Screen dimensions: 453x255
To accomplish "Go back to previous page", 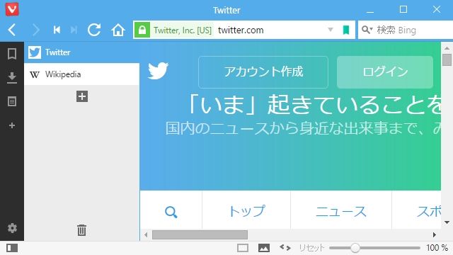I will [x=12, y=30].
